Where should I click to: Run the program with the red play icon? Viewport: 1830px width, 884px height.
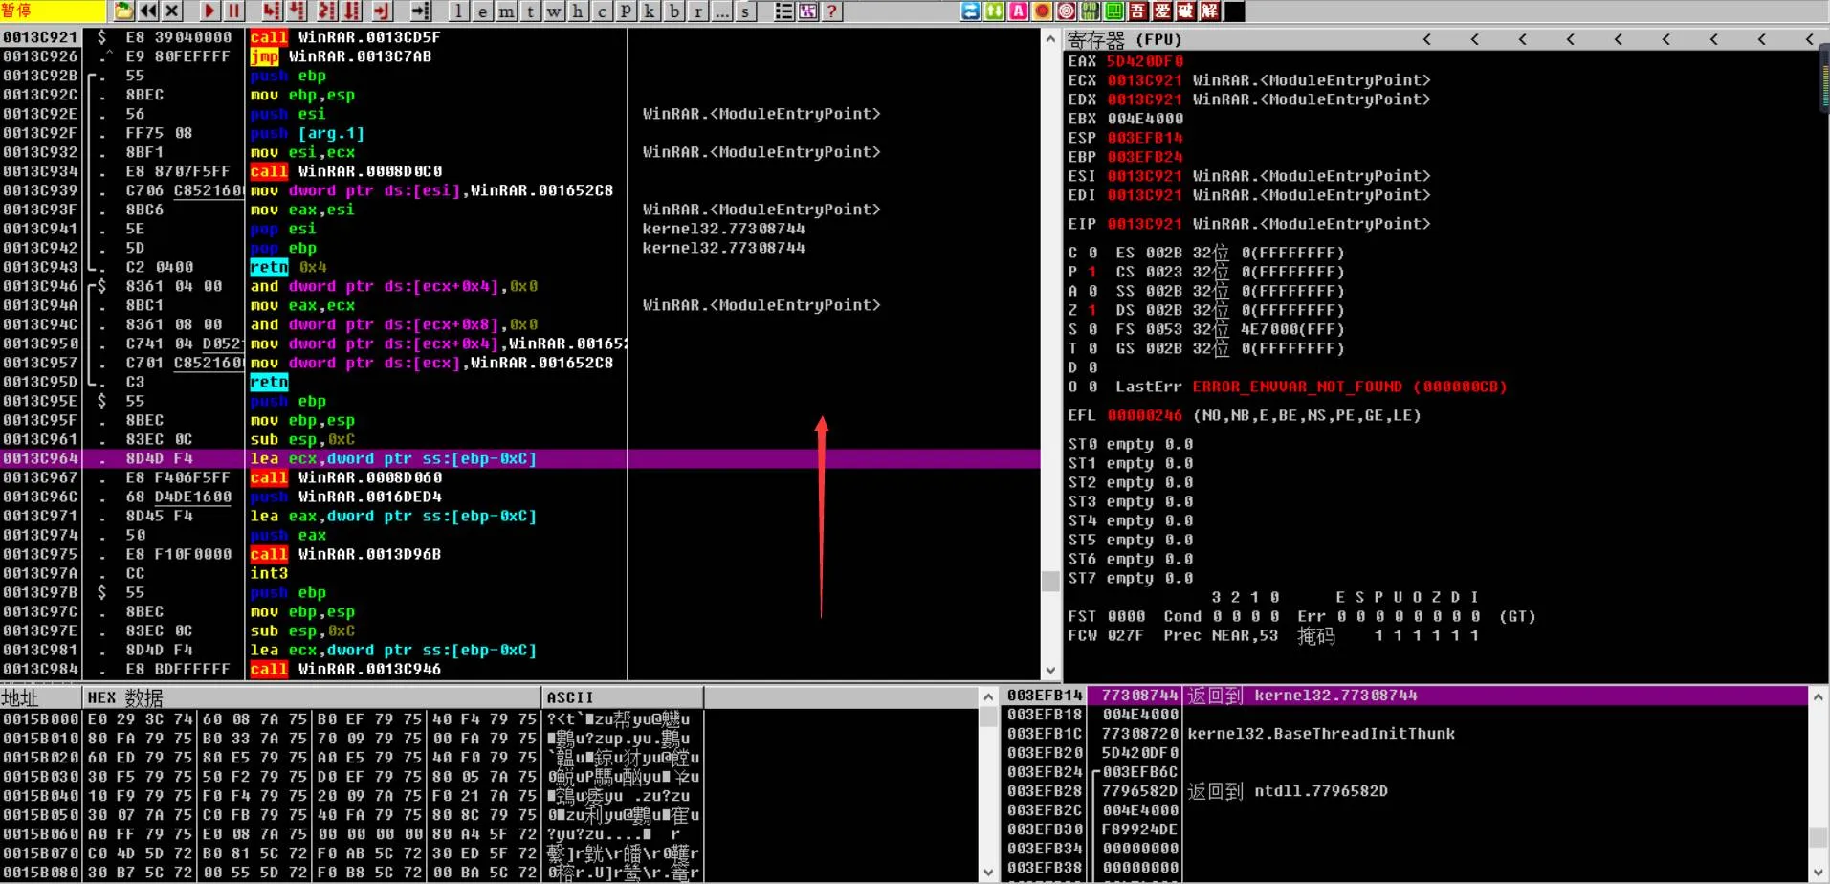click(x=209, y=11)
